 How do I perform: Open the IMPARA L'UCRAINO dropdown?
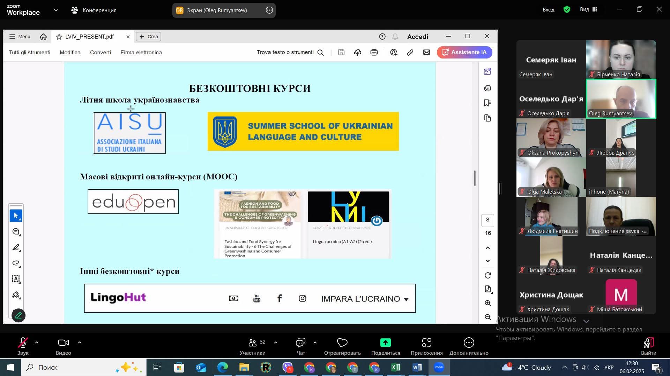(365, 299)
